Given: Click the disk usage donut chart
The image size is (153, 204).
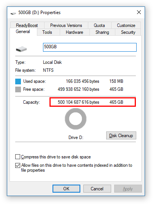Looking at the screenshot, I should (76, 119).
